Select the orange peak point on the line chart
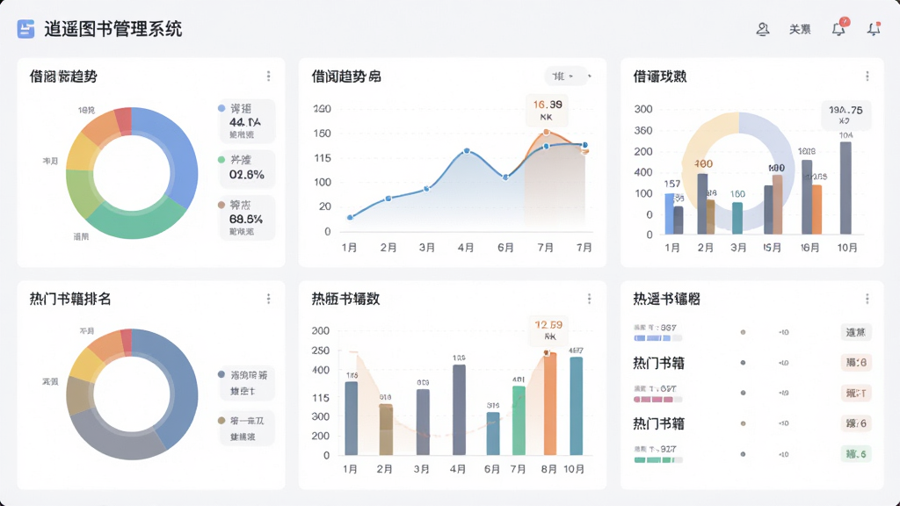Image resolution: width=900 pixels, height=506 pixels. pos(547,133)
